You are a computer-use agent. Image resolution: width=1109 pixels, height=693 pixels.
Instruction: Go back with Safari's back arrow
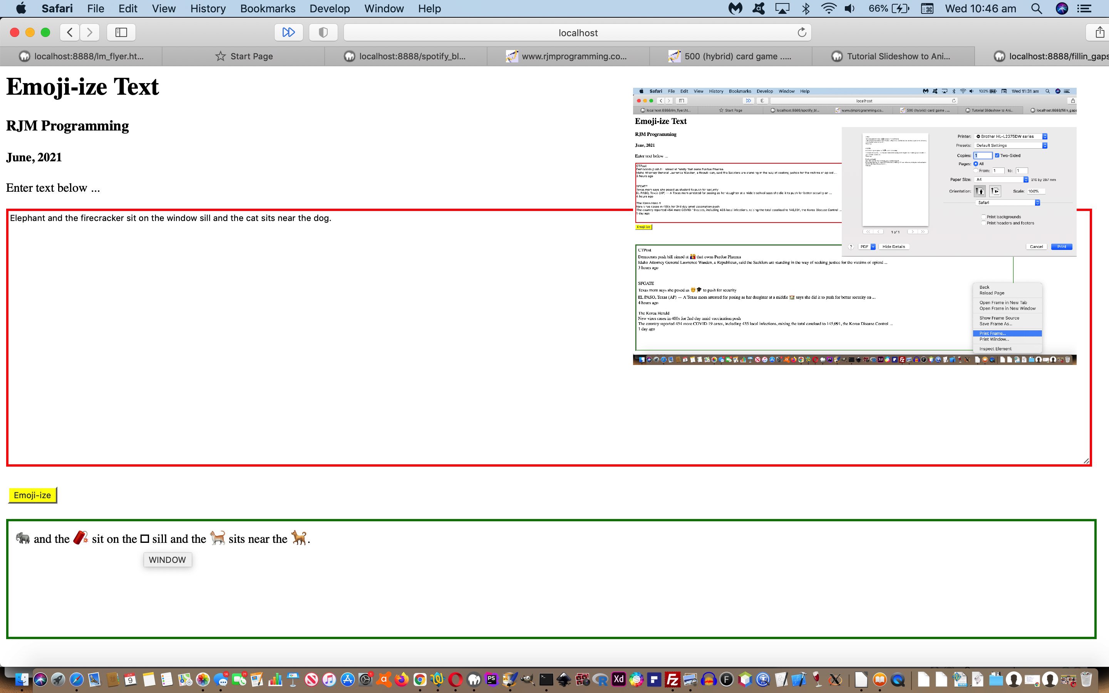(x=70, y=32)
